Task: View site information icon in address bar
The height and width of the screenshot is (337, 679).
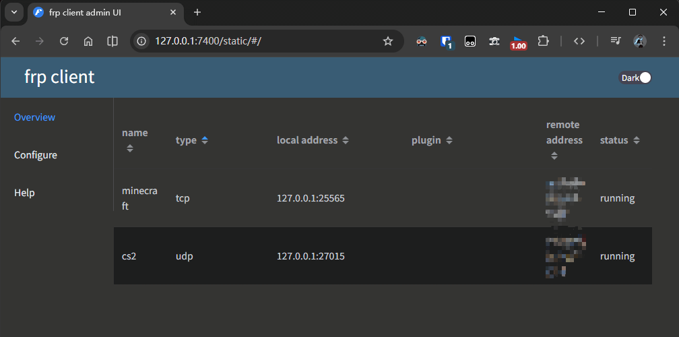Action: pos(141,41)
